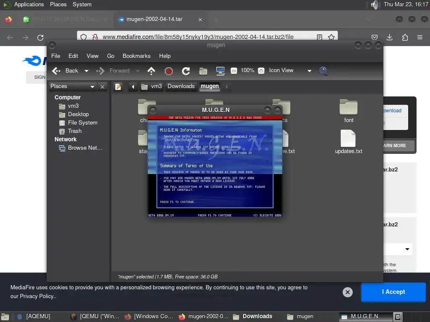
Task: Click the site permissions crossed-lock icon
Action: click(x=95, y=37)
